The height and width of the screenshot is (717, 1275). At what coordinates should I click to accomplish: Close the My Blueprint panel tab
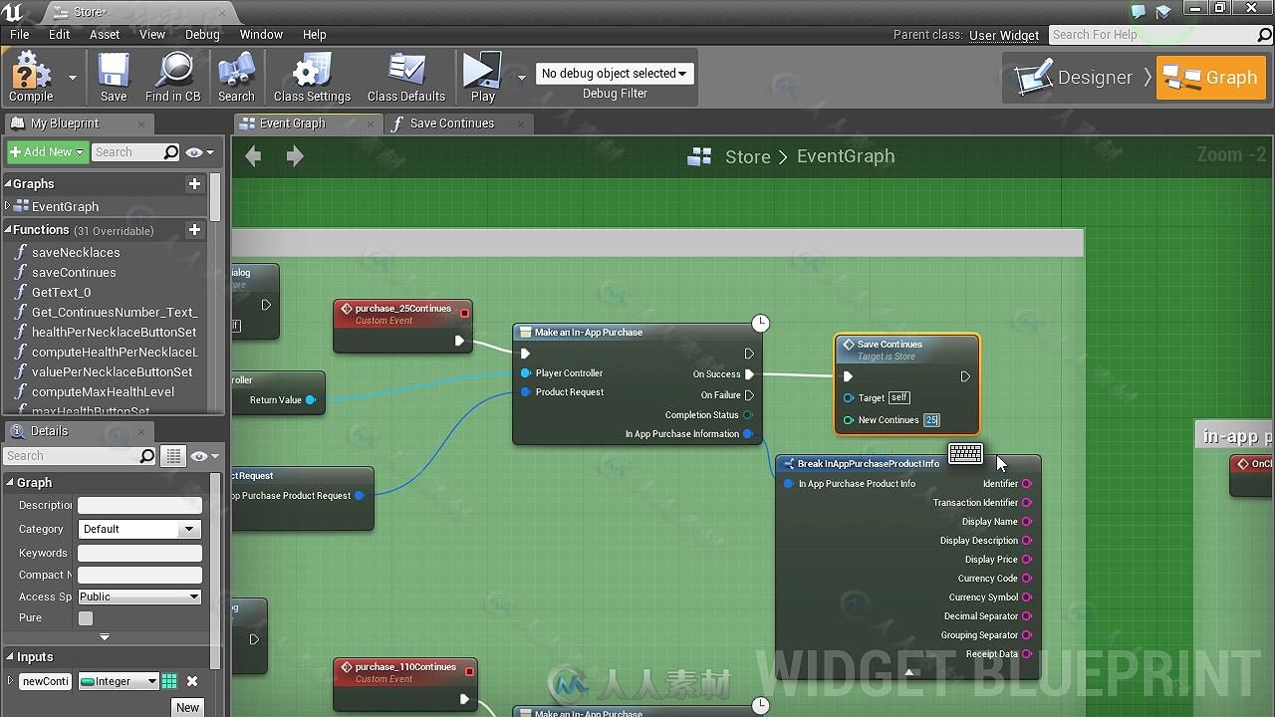click(141, 123)
